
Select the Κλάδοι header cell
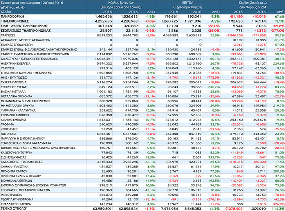(6, 13)
